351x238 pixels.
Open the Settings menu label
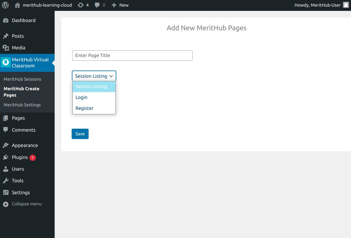[21, 193]
